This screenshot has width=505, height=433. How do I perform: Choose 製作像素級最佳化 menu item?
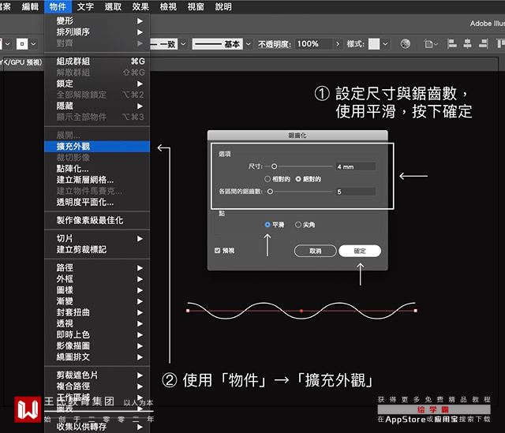click(x=97, y=221)
